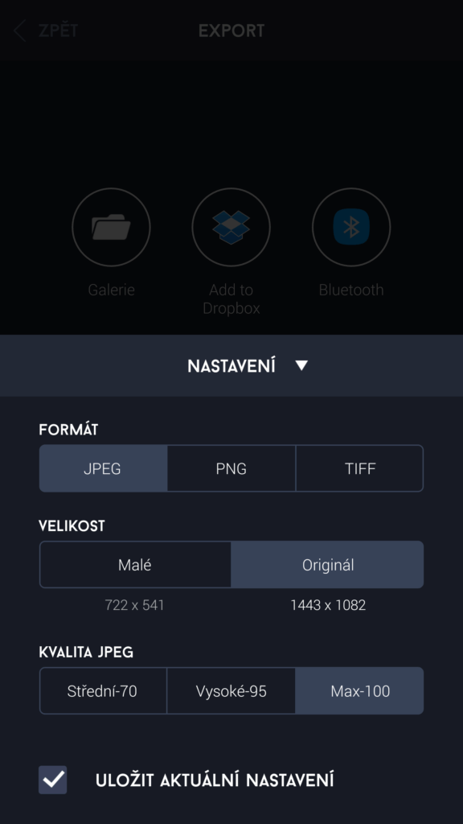Tap the 722 x 541 dimensions text
Image resolution: width=463 pixels, height=824 pixels.
click(134, 605)
